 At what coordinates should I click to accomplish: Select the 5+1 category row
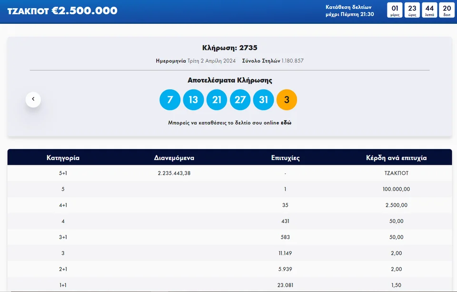click(x=63, y=173)
